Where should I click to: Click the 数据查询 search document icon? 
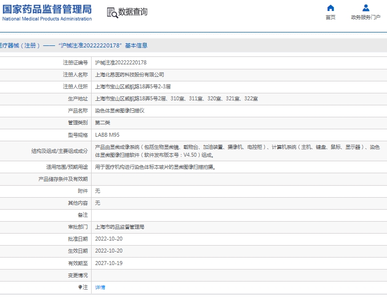click(x=112, y=12)
